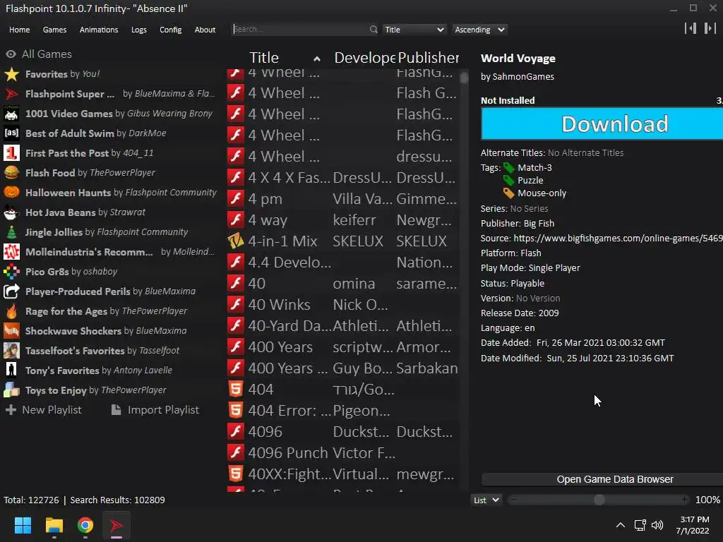Image resolution: width=723 pixels, height=542 pixels.
Task: Select the First Past the Post icon
Action: pyautogui.click(x=11, y=153)
